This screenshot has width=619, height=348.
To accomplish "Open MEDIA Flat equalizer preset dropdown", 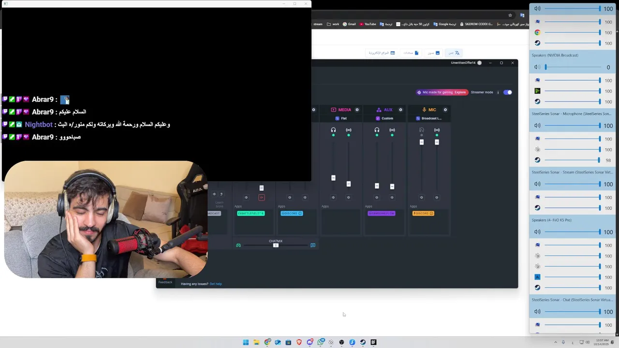I will (x=341, y=118).
